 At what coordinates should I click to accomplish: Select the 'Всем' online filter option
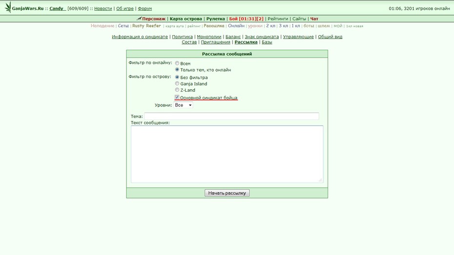point(177,63)
